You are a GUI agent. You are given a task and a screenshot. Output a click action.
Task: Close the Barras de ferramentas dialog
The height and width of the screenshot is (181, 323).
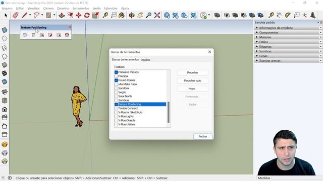click(x=209, y=52)
